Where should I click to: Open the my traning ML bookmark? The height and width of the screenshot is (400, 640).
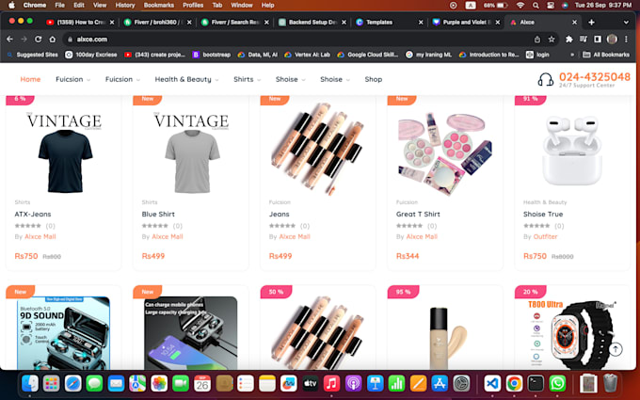[x=428, y=55]
